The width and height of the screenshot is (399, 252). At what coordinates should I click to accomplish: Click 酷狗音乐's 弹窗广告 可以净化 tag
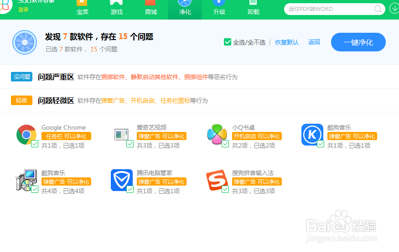coord(352,136)
